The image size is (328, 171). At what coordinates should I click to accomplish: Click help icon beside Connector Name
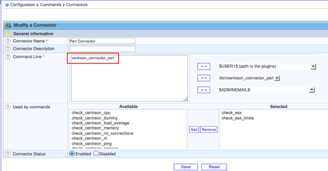click(x=7, y=41)
